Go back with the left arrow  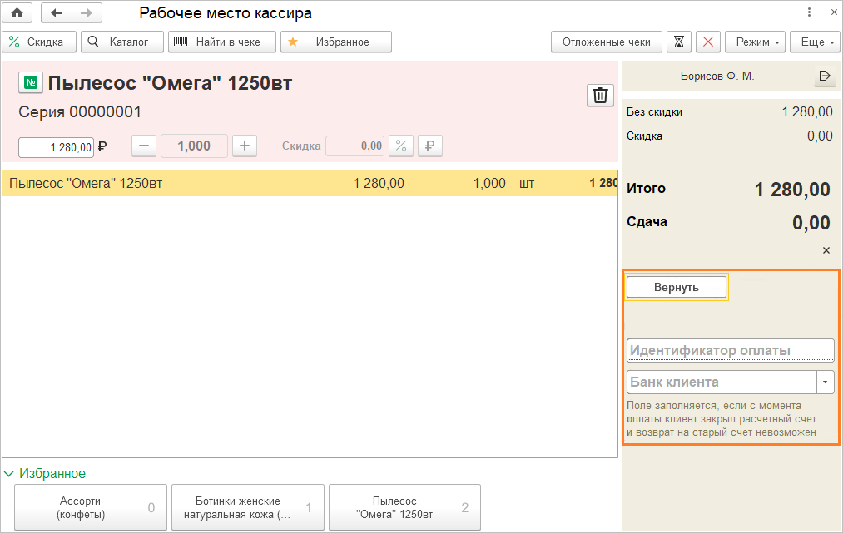pyautogui.click(x=57, y=13)
